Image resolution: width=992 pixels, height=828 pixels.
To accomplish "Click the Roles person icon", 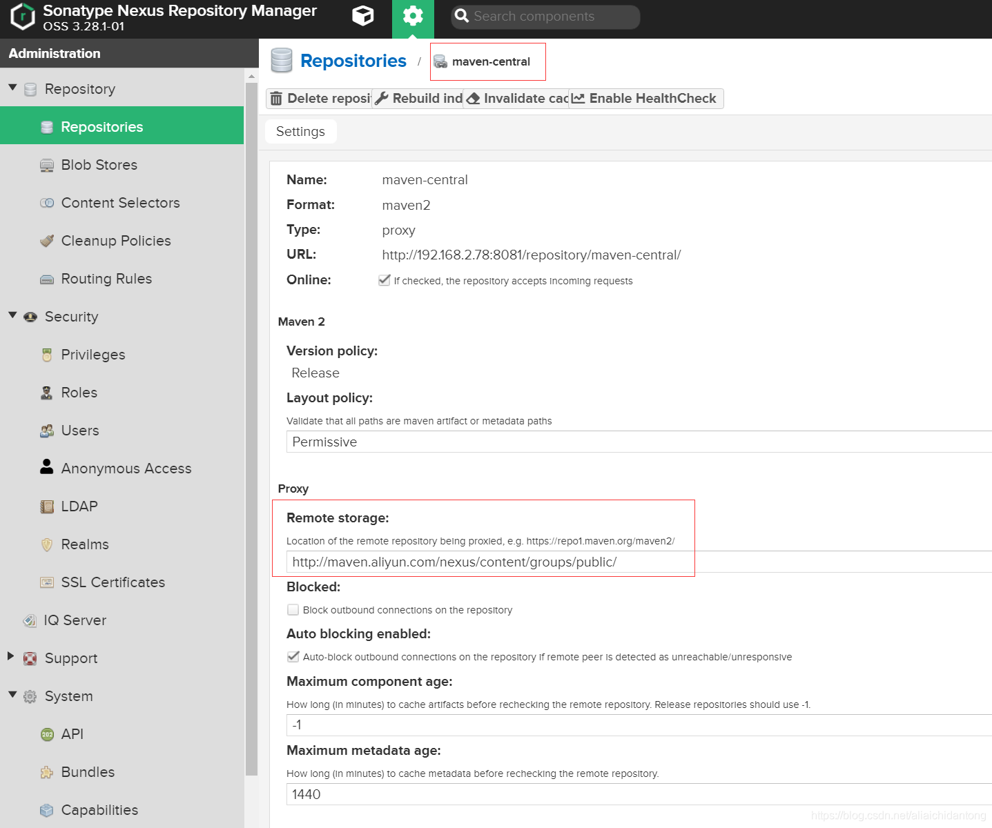I will coord(47,393).
